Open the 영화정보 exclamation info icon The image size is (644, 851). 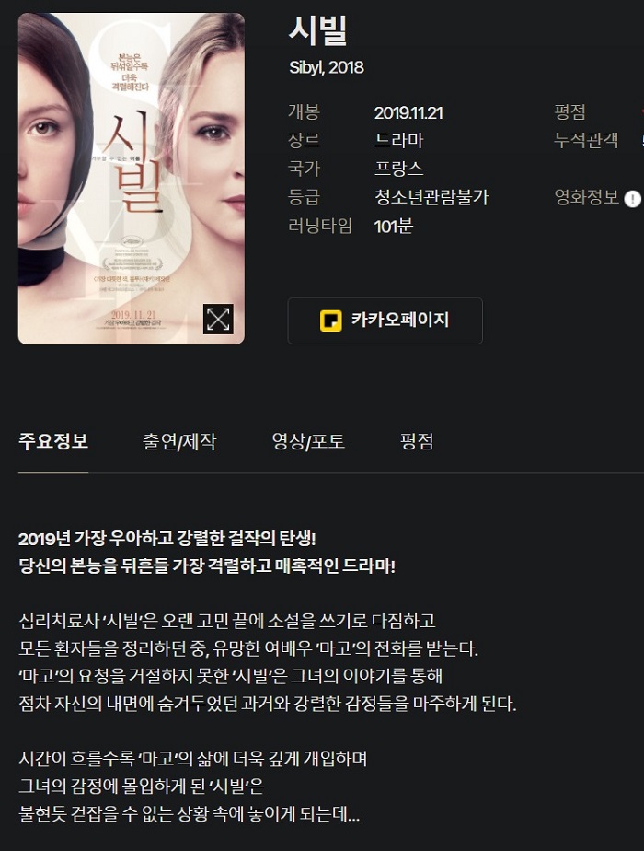coord(633,199)
